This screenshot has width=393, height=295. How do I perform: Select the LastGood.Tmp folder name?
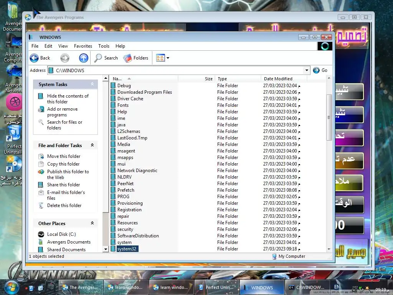(x=132, y=138)
